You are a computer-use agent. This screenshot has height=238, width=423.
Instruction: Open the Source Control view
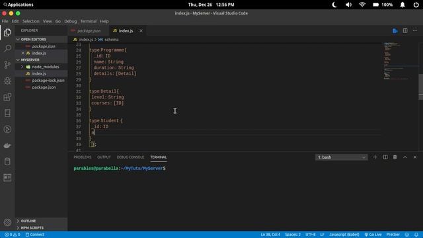7,65
